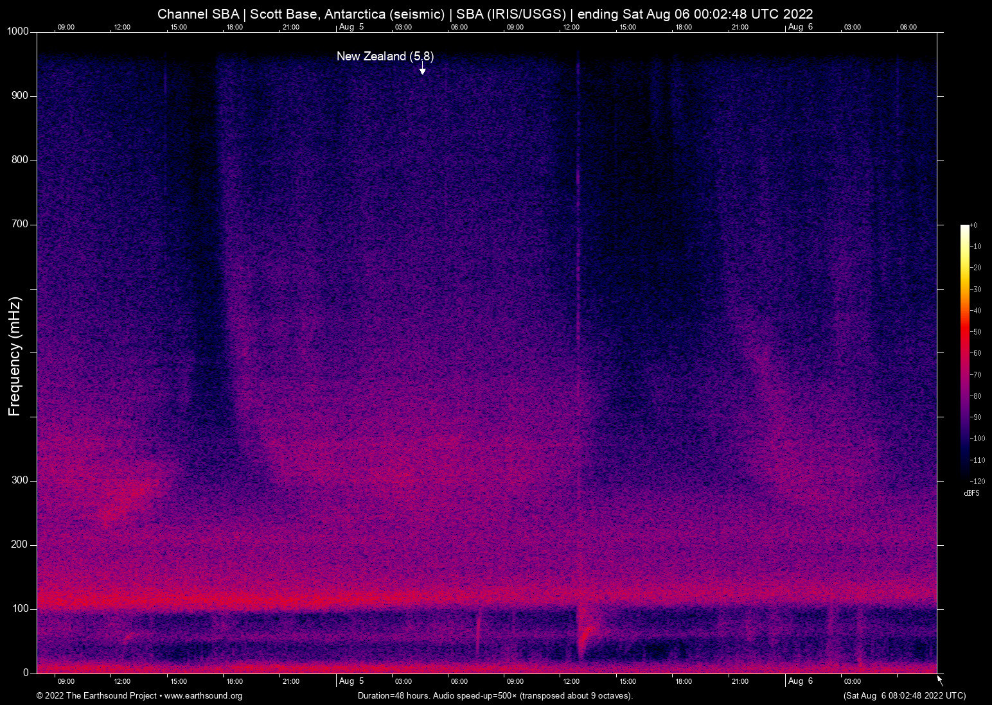Image resolution: width=992 pixels, height=705 pixels.
Task: Click the -120 value on the color scale
Action: [977, 482]
